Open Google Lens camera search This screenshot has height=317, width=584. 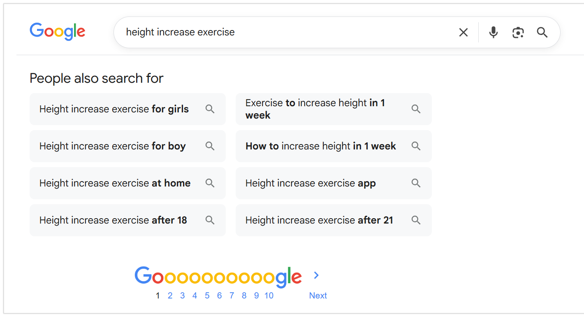click(x=518, y=32)
